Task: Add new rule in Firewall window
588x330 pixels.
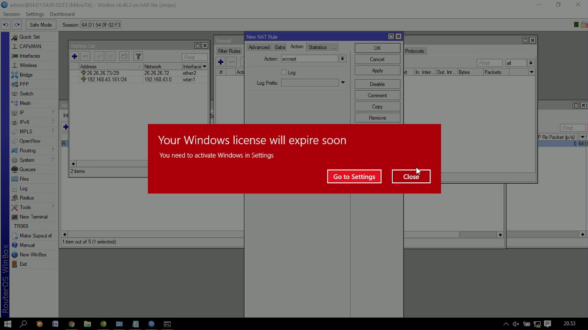Action: pos(221,62)
